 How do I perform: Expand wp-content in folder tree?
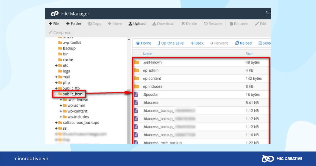(61, 111)
